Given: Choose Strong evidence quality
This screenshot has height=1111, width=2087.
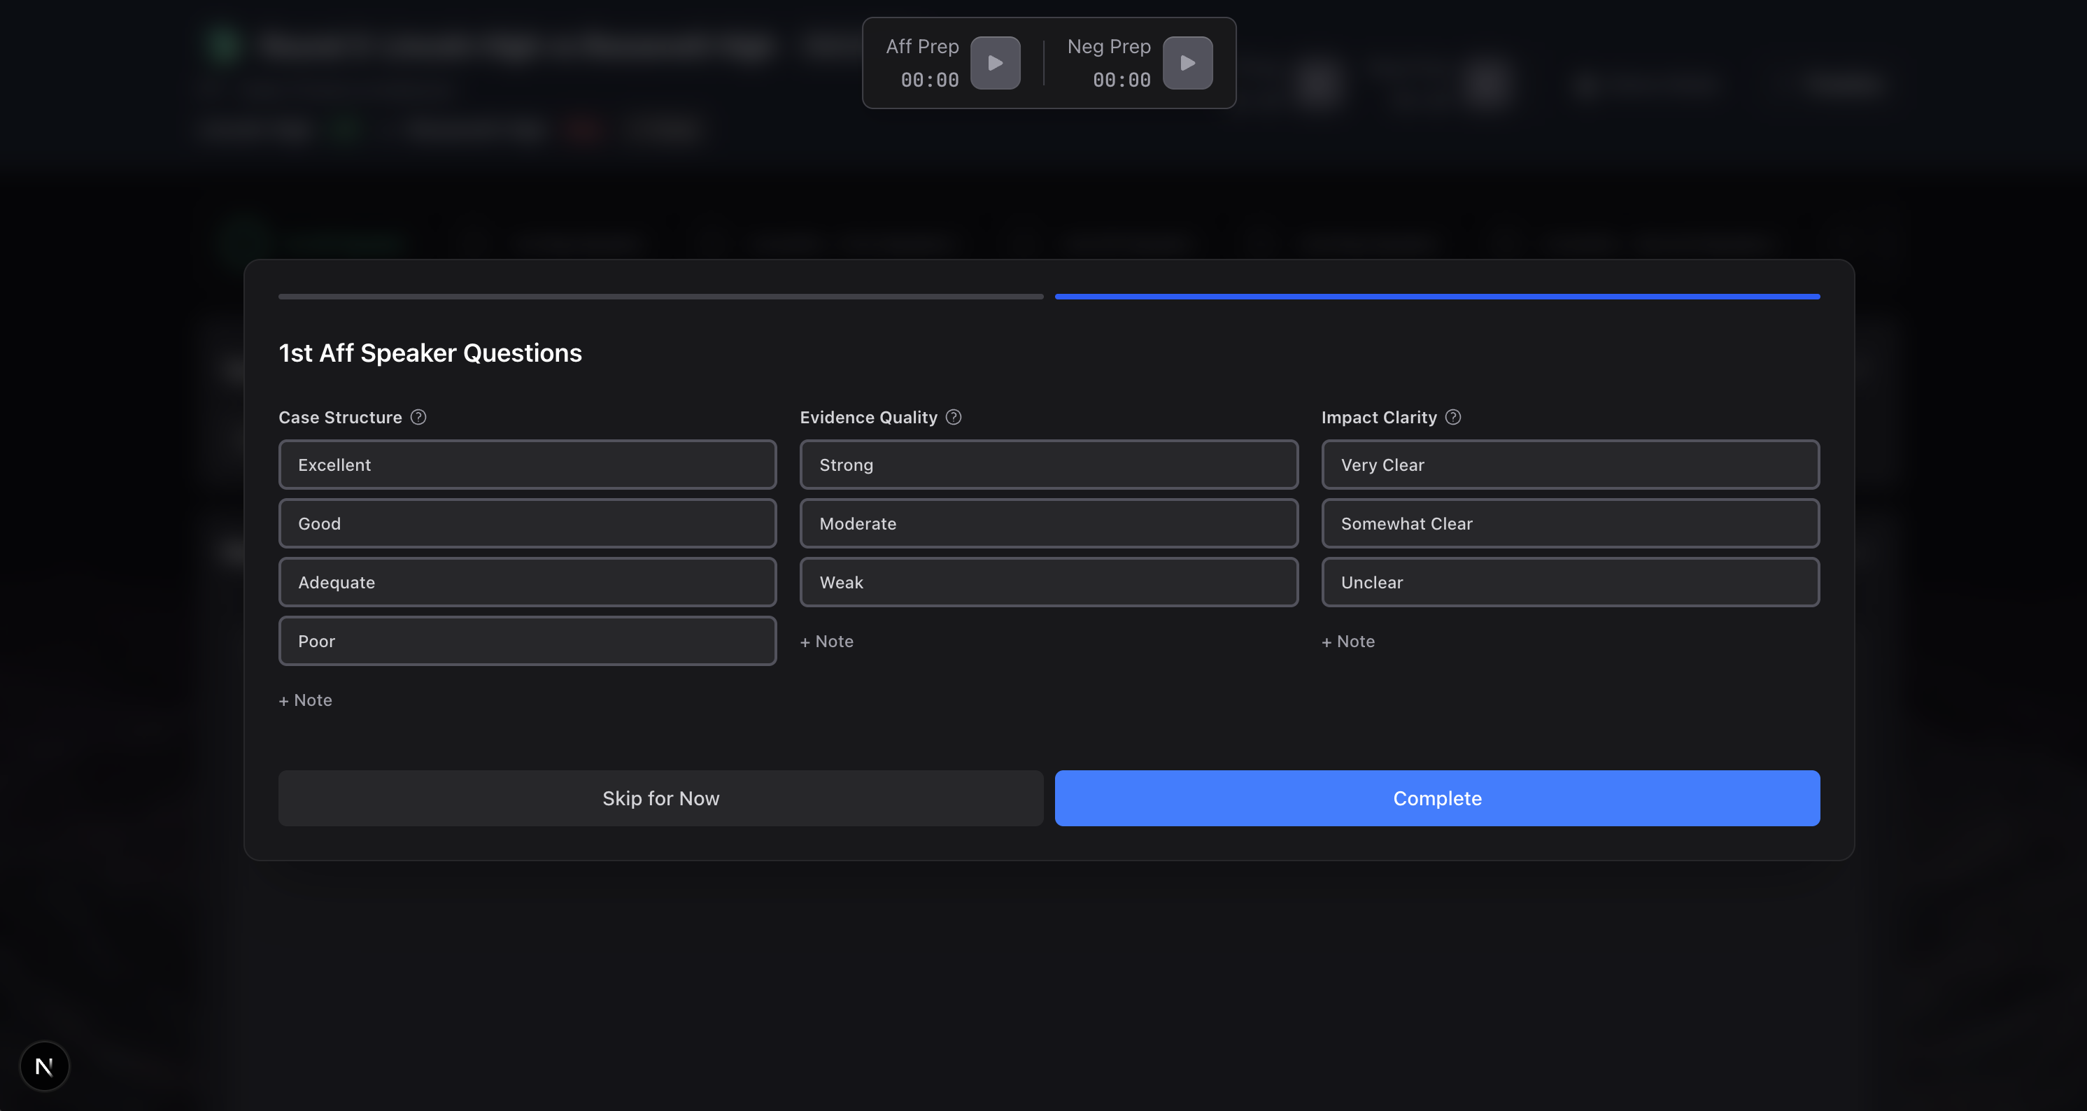Looking at the screenshot, I should point(1048,465).
